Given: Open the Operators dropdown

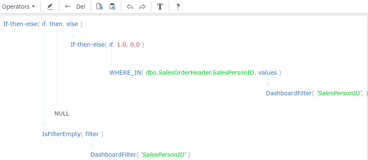Looking at the screenshot, I should point(19,7).
